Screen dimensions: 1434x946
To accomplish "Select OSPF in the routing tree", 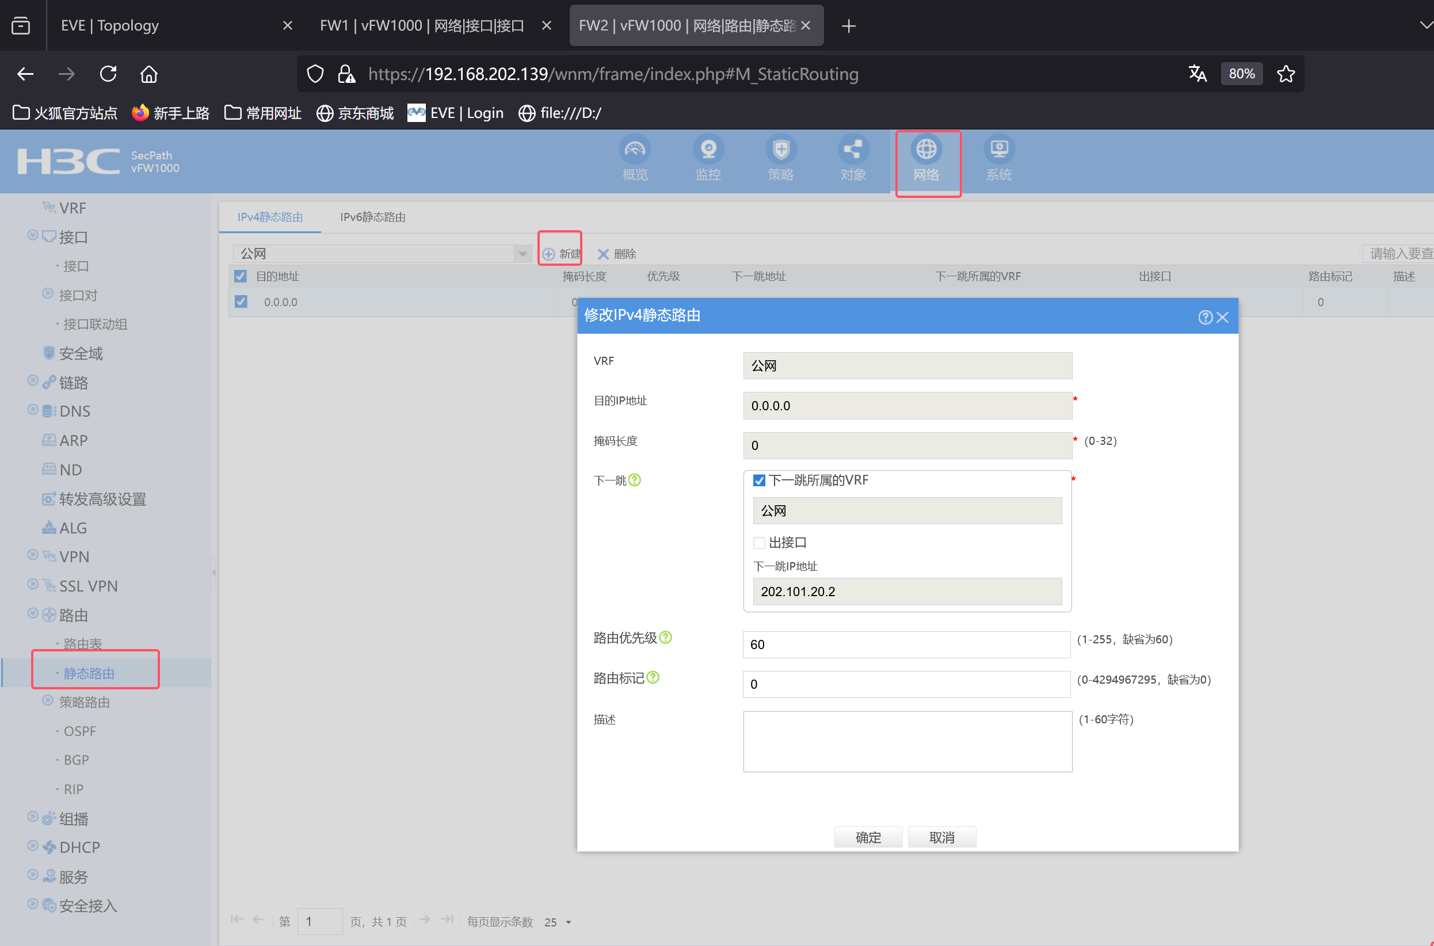I will [79, 731].
